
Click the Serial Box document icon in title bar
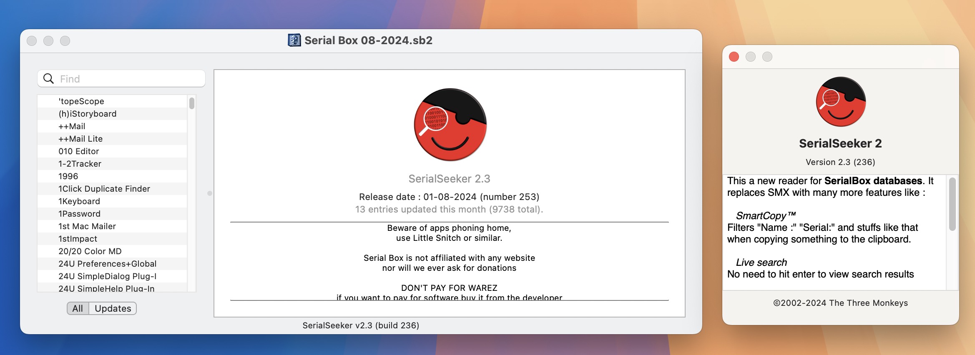coord(294,40)
